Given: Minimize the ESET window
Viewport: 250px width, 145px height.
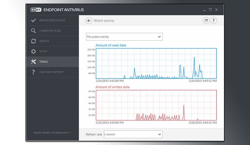Looking at the screenshot, I should tap(205, 10).
